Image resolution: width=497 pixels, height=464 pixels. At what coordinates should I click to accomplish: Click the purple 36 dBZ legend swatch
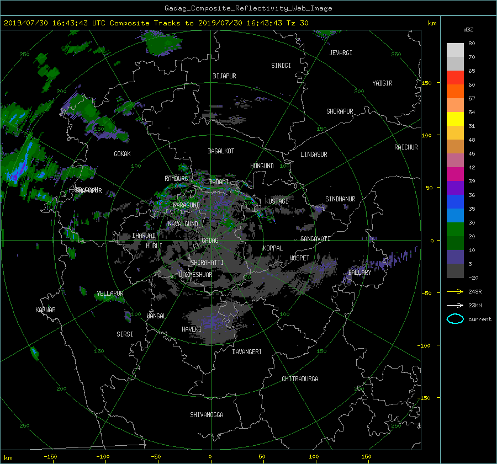tap(455, 188)
